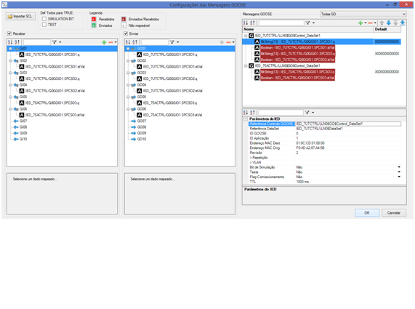Move GOOSE message to bottom
415x309 pixels.
click(x=403, y=23)
